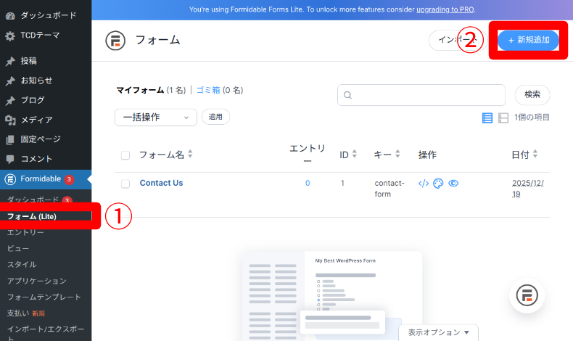The width and height of the screenshot is (573, 341).
Task: Click the pages icon beside 固定ページ
Action: (x=10, y=139)
